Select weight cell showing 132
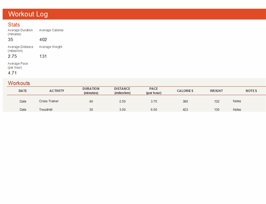The height and width of the screenshot is (204, 266). pyautogui.click(x=217, y=101)
